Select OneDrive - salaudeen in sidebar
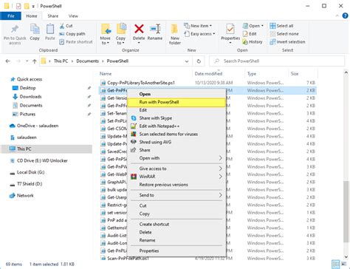 tap(38, 126)
